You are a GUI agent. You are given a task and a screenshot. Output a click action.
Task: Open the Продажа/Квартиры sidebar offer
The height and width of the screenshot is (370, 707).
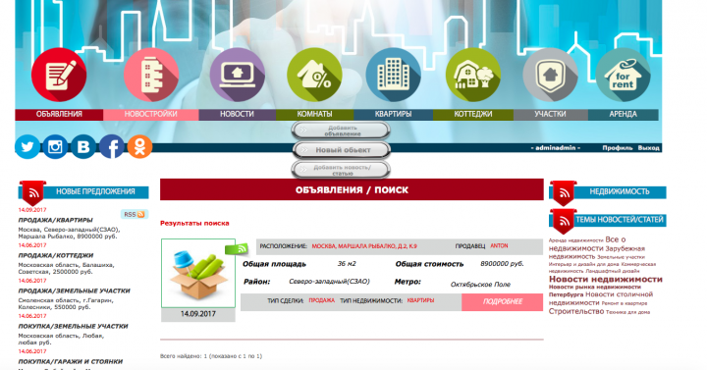(55, 221)
